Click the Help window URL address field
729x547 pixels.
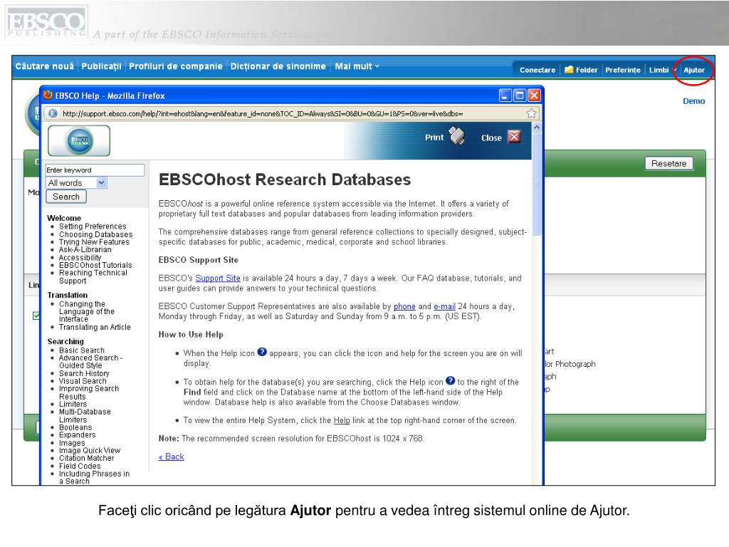292,113
